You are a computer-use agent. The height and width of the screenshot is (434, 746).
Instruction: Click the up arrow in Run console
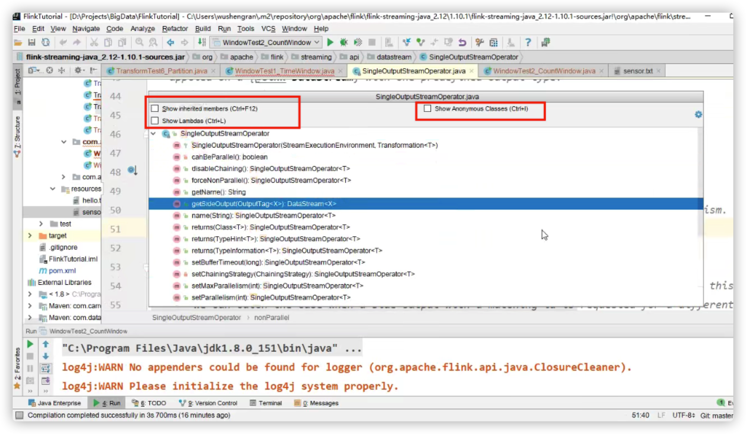[x=45, y=344]
